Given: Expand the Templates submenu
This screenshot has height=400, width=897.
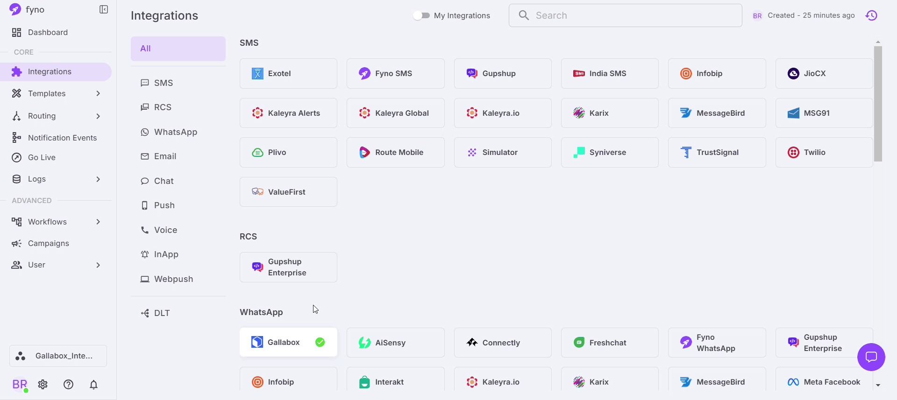Looking at the screenshot, I should click(98, 93).
